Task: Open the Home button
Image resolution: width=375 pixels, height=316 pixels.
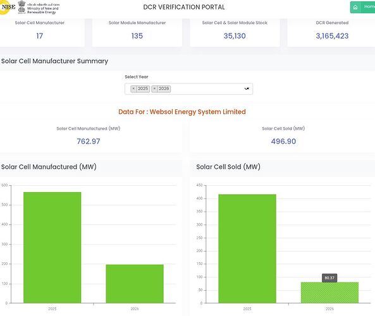Action: 362,7
